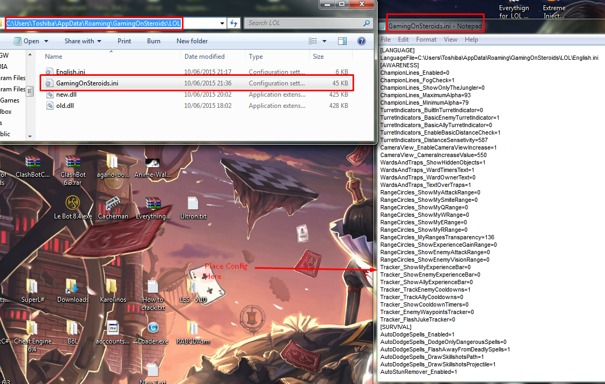Screen dimensions: 605x384
Task: Select Games in the navigation pane
Action: point(10,100)
